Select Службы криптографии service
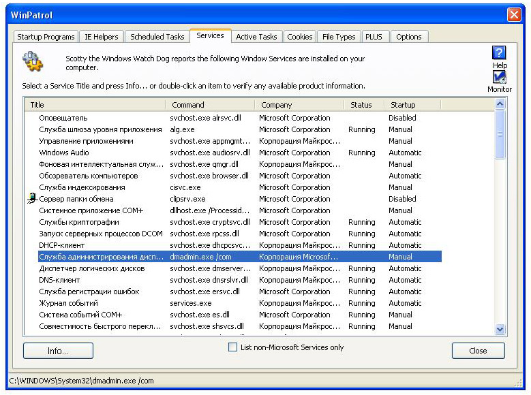Viewport: 531px width, 395px height. 240,222
